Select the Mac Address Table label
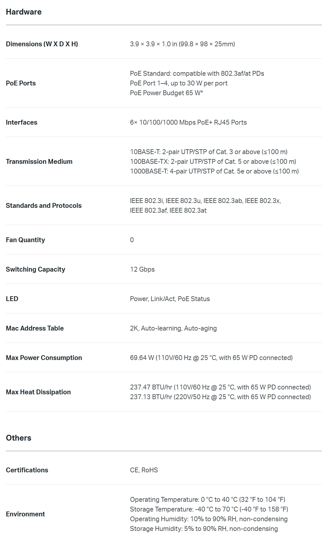The image size is (322, 540). click(35, 328)
